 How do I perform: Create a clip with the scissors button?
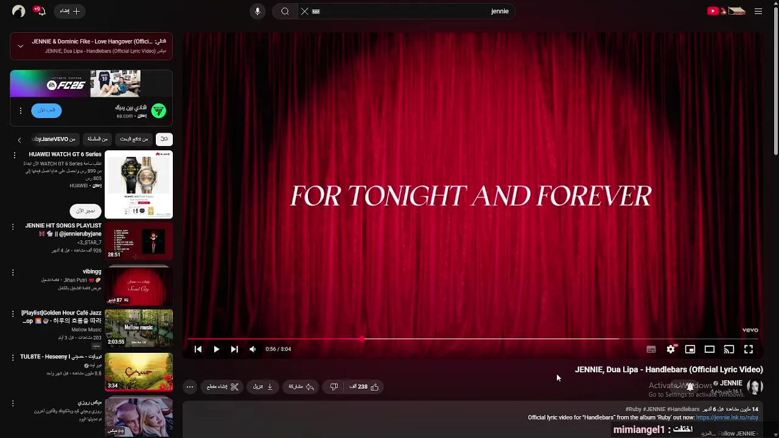coord(223,387)
